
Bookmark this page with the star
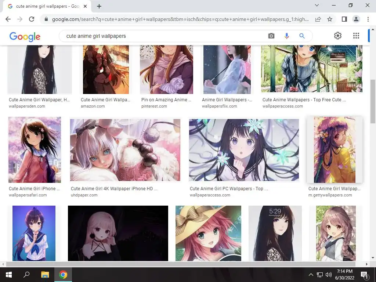pyautogui.click(x=330, y=19)
